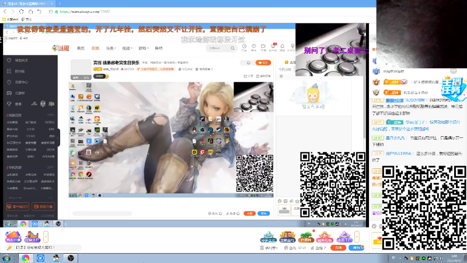Go back with the browser back arrow

tap(5, 11)
